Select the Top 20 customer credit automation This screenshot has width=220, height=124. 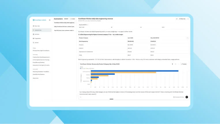coord(64,30)
